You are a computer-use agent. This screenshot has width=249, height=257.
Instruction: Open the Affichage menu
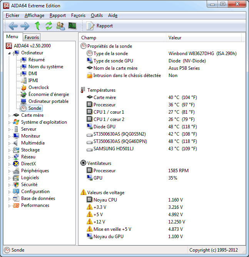click(x=34, y=15)
